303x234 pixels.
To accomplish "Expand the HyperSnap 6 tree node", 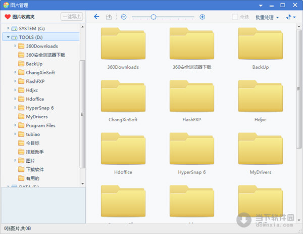I will [15, 108].
